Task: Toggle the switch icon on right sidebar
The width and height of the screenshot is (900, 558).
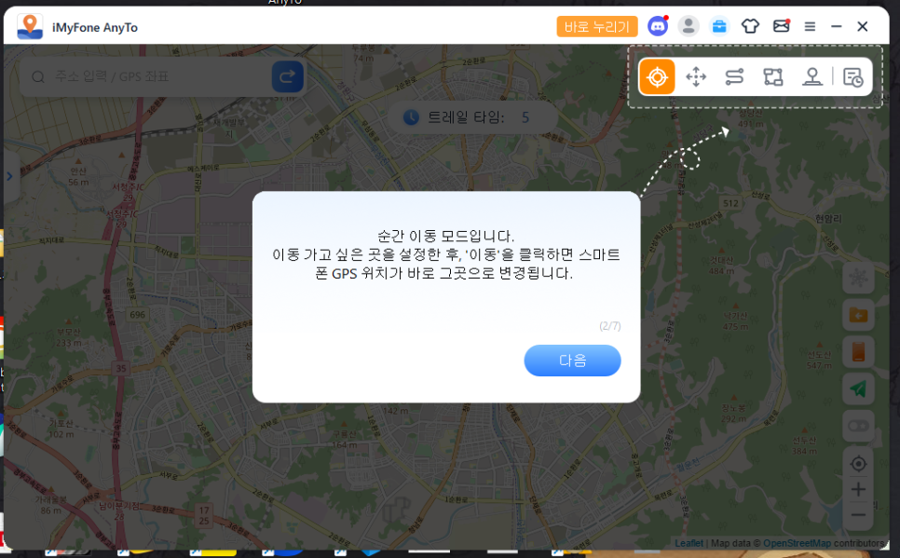Action: pos(858,426)
